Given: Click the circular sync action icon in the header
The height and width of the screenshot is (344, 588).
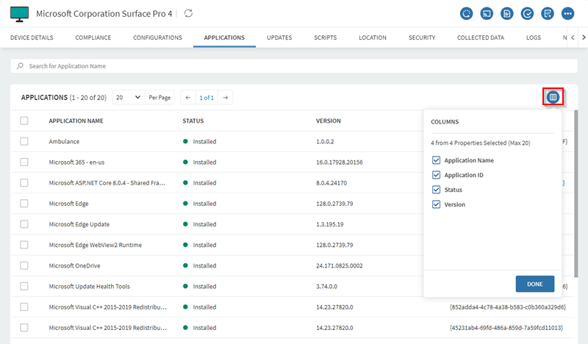Looking at the screenshot, I should click(466, 13).
